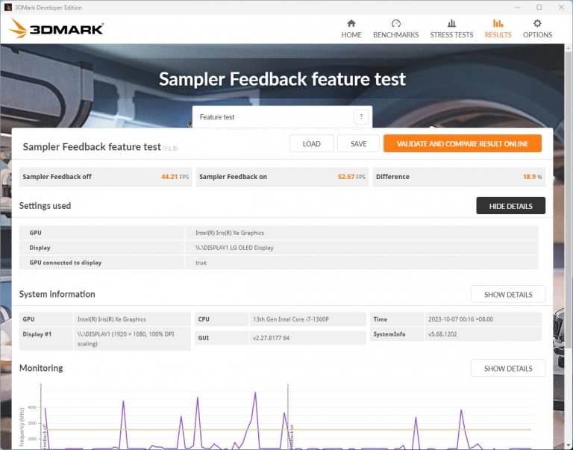Click the Options gear icon
573x450 pixels.
click(x=537, y=23)
